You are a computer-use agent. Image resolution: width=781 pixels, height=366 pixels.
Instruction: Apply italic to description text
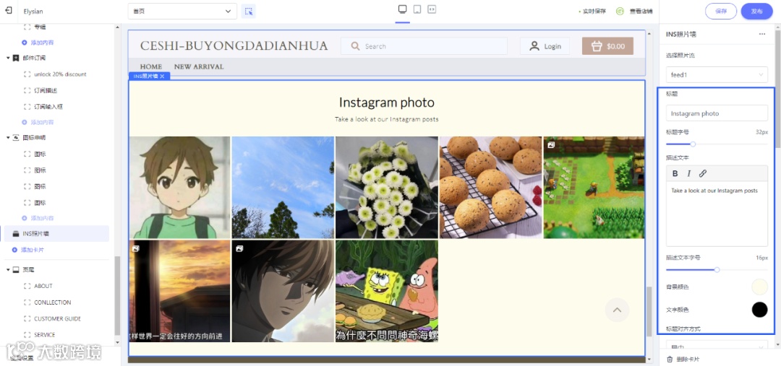tap(689, 173)
